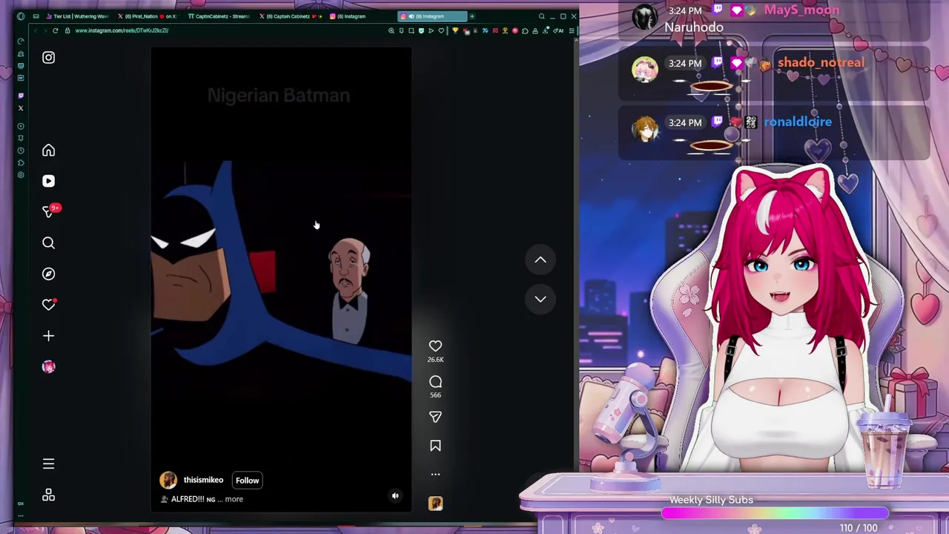Open reel options three-dot menu
949x534 pixels.
click(435, 474)
